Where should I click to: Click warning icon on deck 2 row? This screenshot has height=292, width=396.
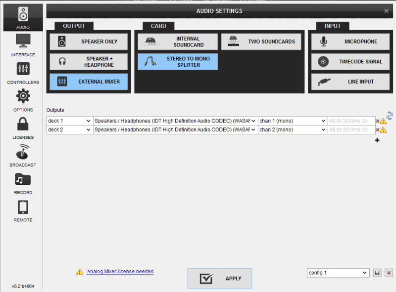coord(383,130)
